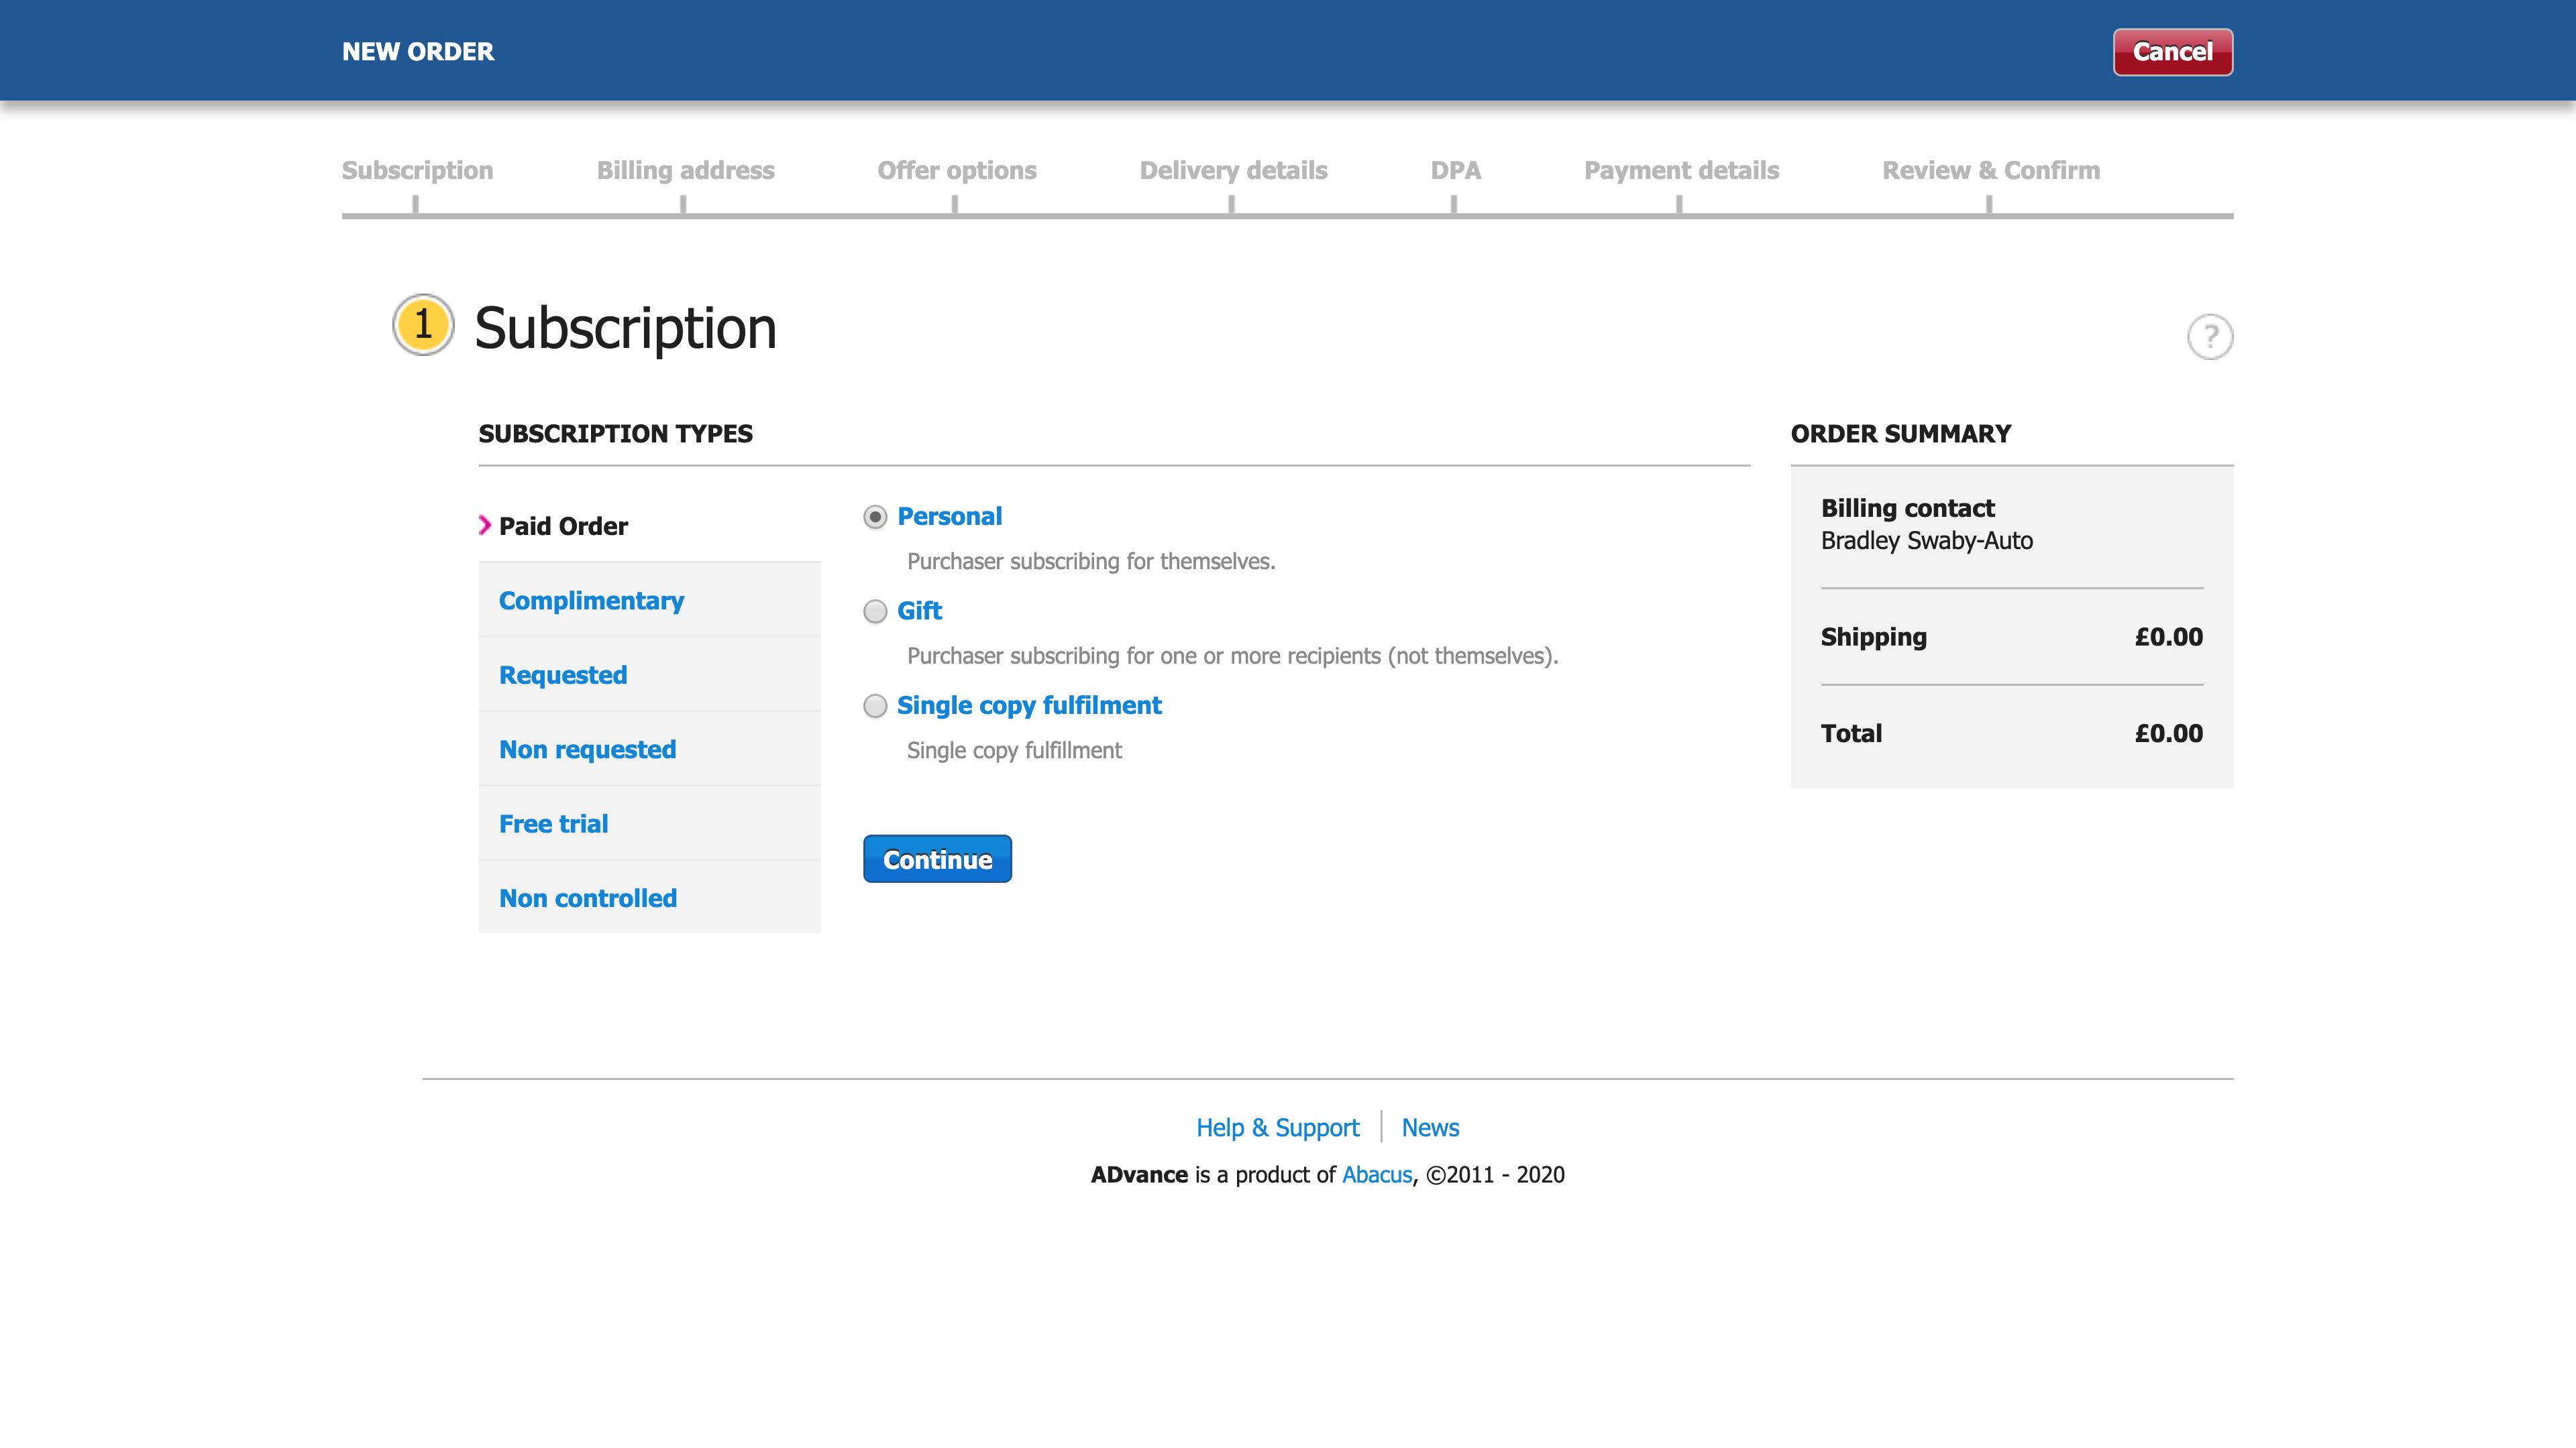Select Non controlled subscription type
This screenshot has height=1448, width=2576.
[588, 898]
